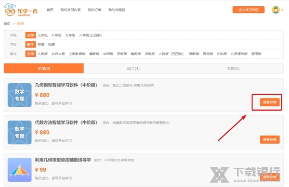289x187 pixels.
Task: Choose 北师大版 edition filter
Action: tap(58, 54)
